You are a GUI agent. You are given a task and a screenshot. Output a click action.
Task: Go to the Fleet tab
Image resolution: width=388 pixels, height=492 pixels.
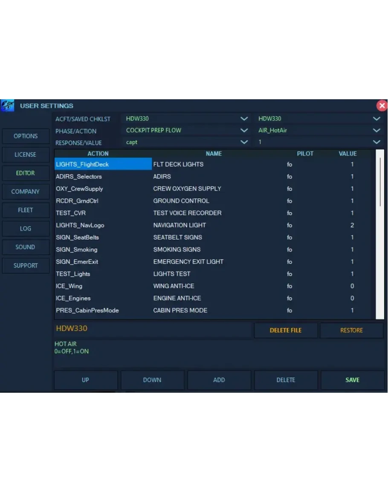(x=26, y=210)
